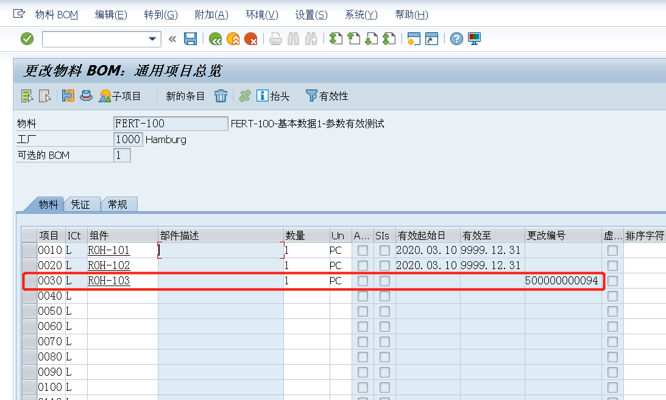Open the command field dropdown arrow
The image size is (666, 400).
(152, 39)
